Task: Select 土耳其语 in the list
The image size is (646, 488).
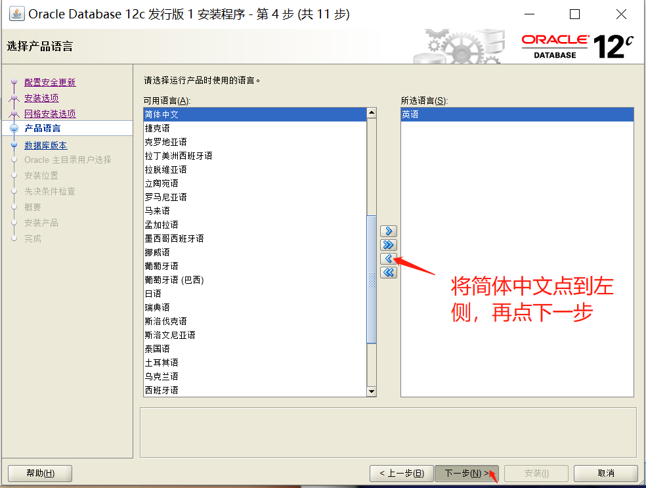Action: tap(255, 363)
